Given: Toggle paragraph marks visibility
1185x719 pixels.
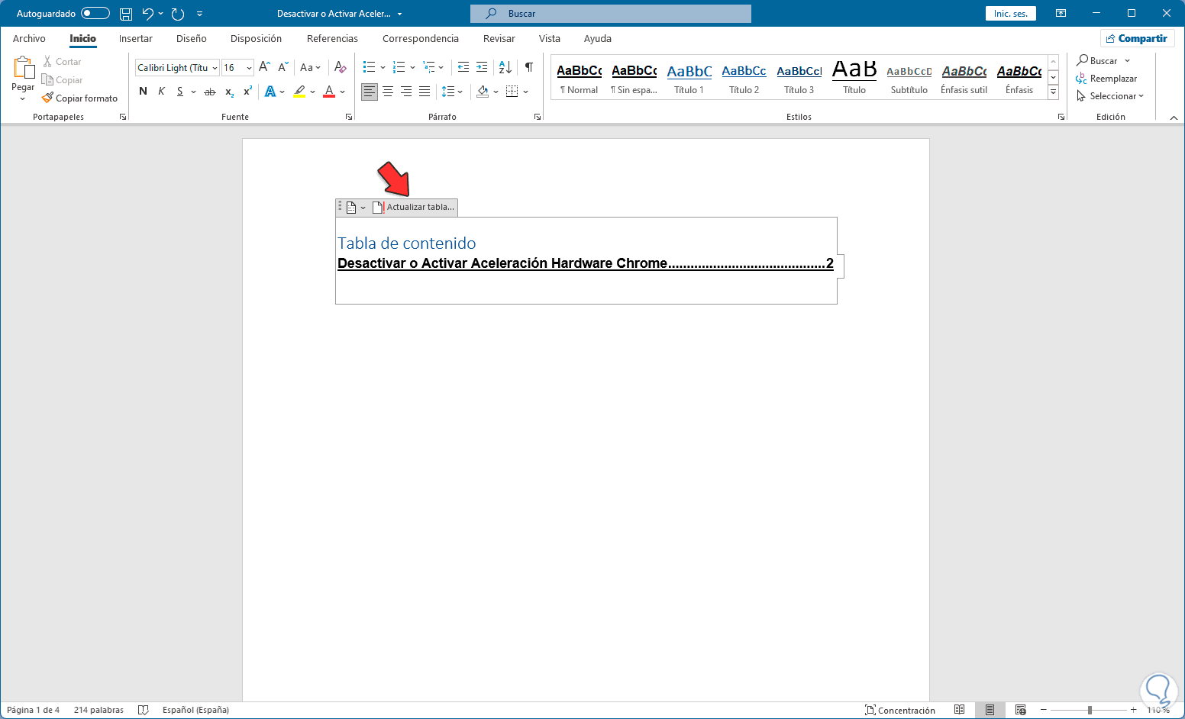Looking at the screenshot, I should coord(529,67).
